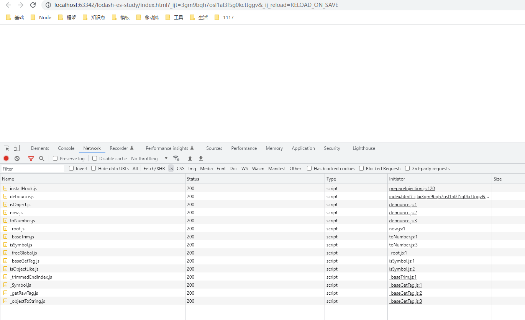This screenshot has width=525, height=320.
Task: Export HAR with the download arrow
Action: [x=200, y=158]
